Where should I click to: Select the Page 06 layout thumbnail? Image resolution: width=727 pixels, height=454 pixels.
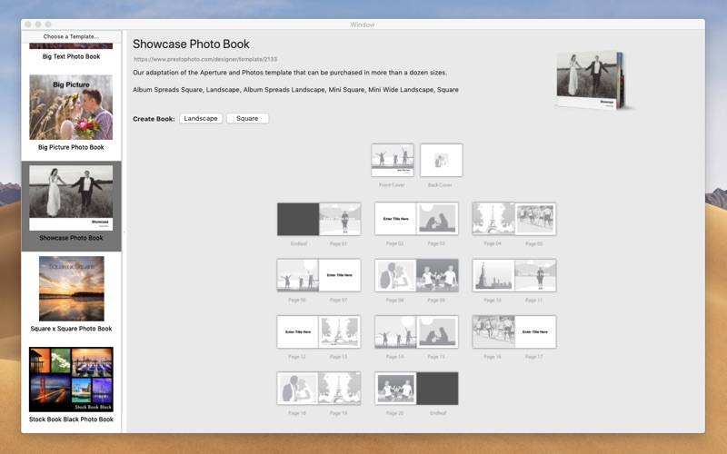point(298,275)
